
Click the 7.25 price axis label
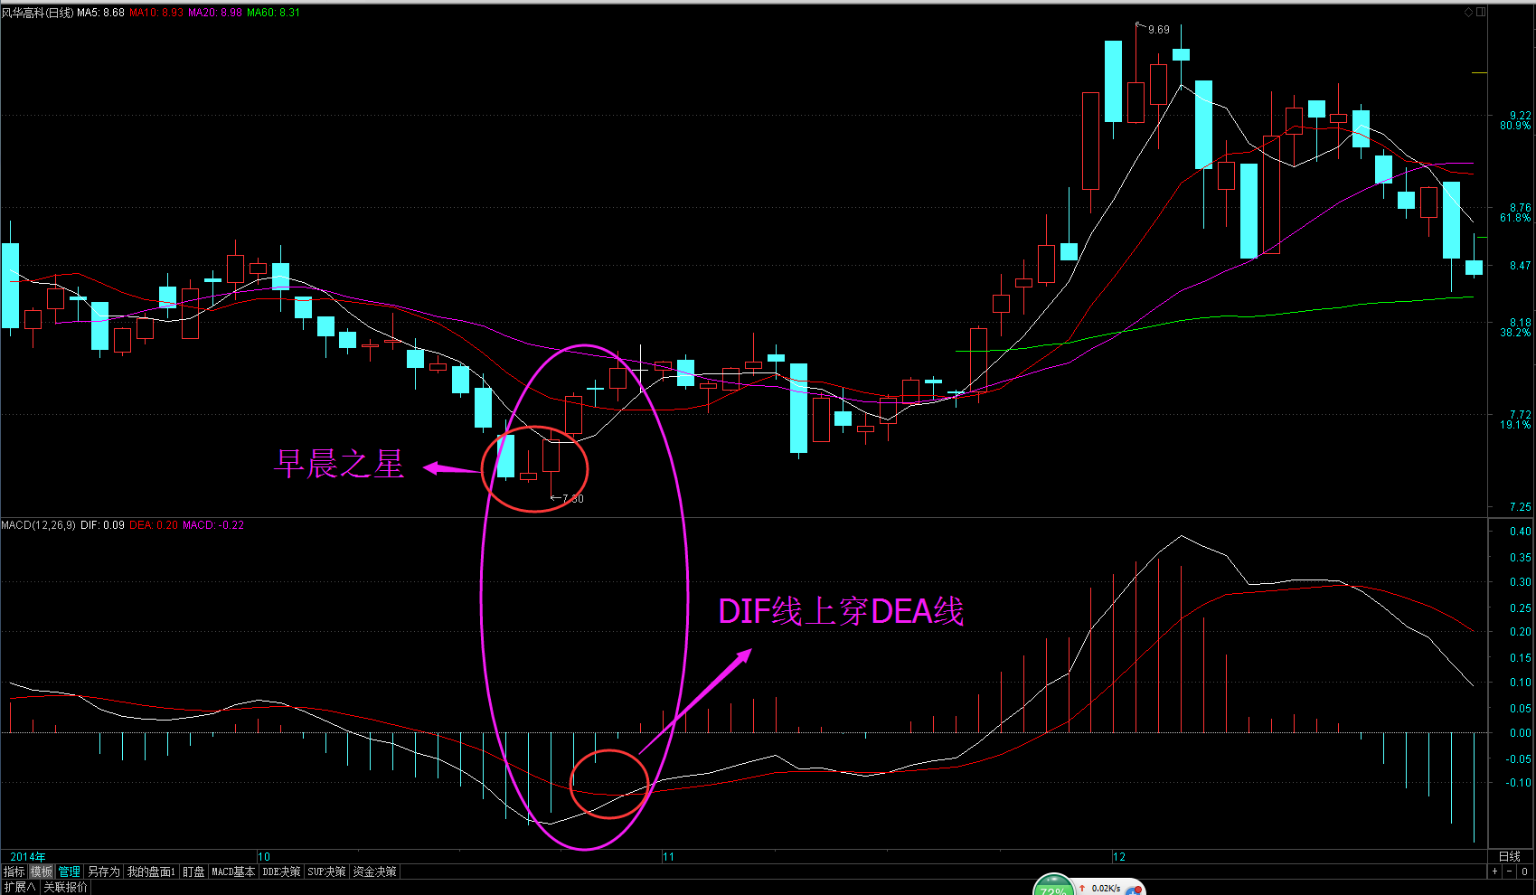pyautogui.click(x=1521, y=507)
